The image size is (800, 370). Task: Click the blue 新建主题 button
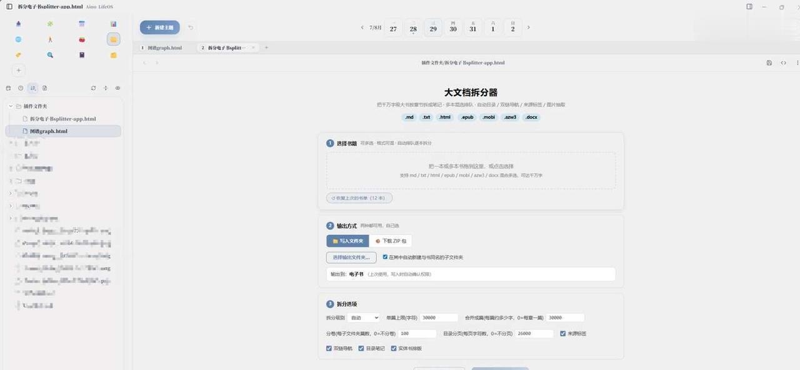click(x=160, y=27)
